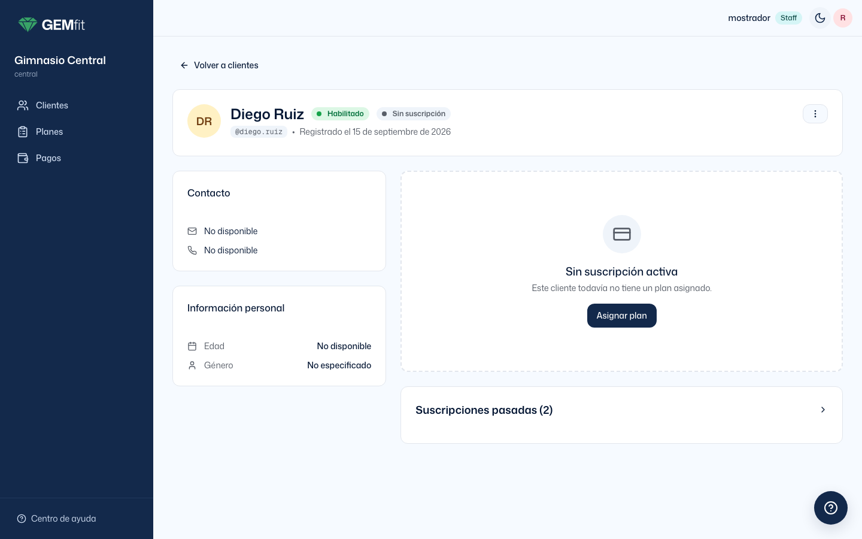Open the three-dot client options menu
The width and height of the screenshot is (862, 539).
[x=815, y=114]
